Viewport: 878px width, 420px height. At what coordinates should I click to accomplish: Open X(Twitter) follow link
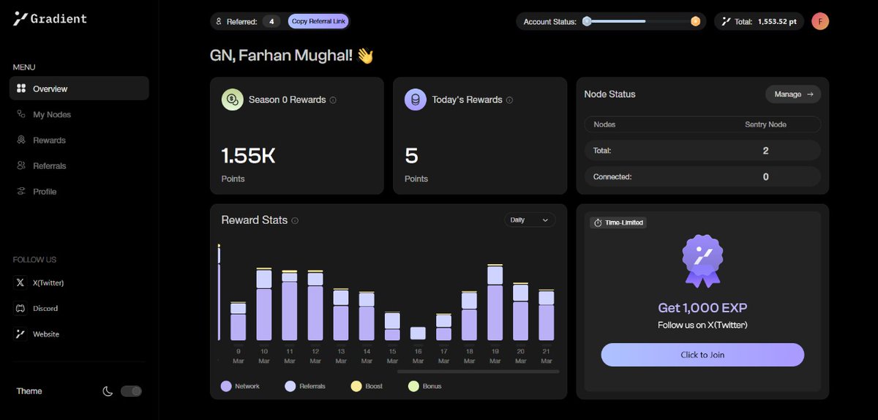point(48,282)
